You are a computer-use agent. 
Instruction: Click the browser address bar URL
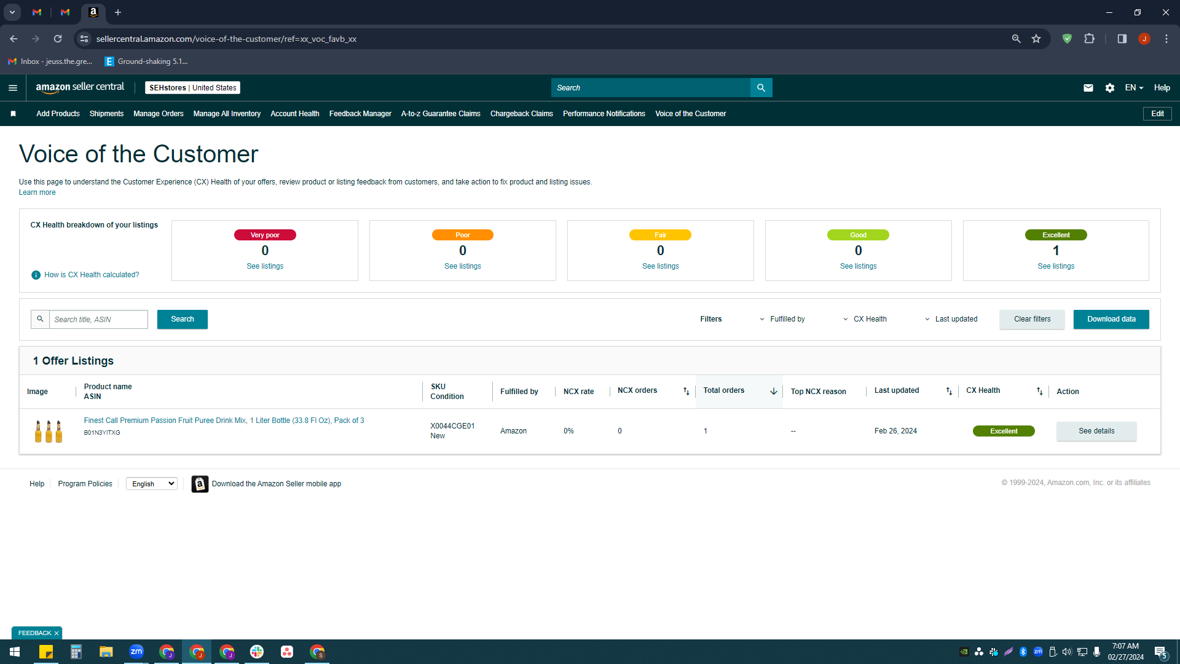[226, 39]
